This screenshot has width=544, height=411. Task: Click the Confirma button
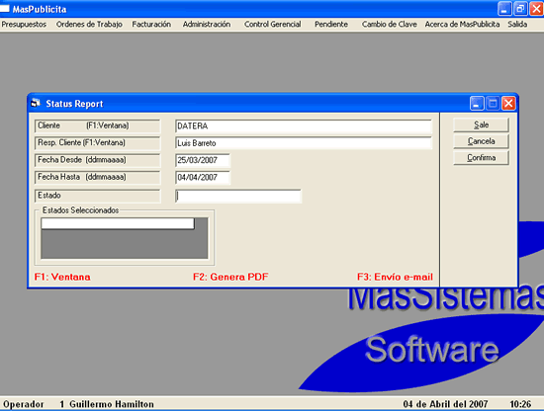[482, 158]
